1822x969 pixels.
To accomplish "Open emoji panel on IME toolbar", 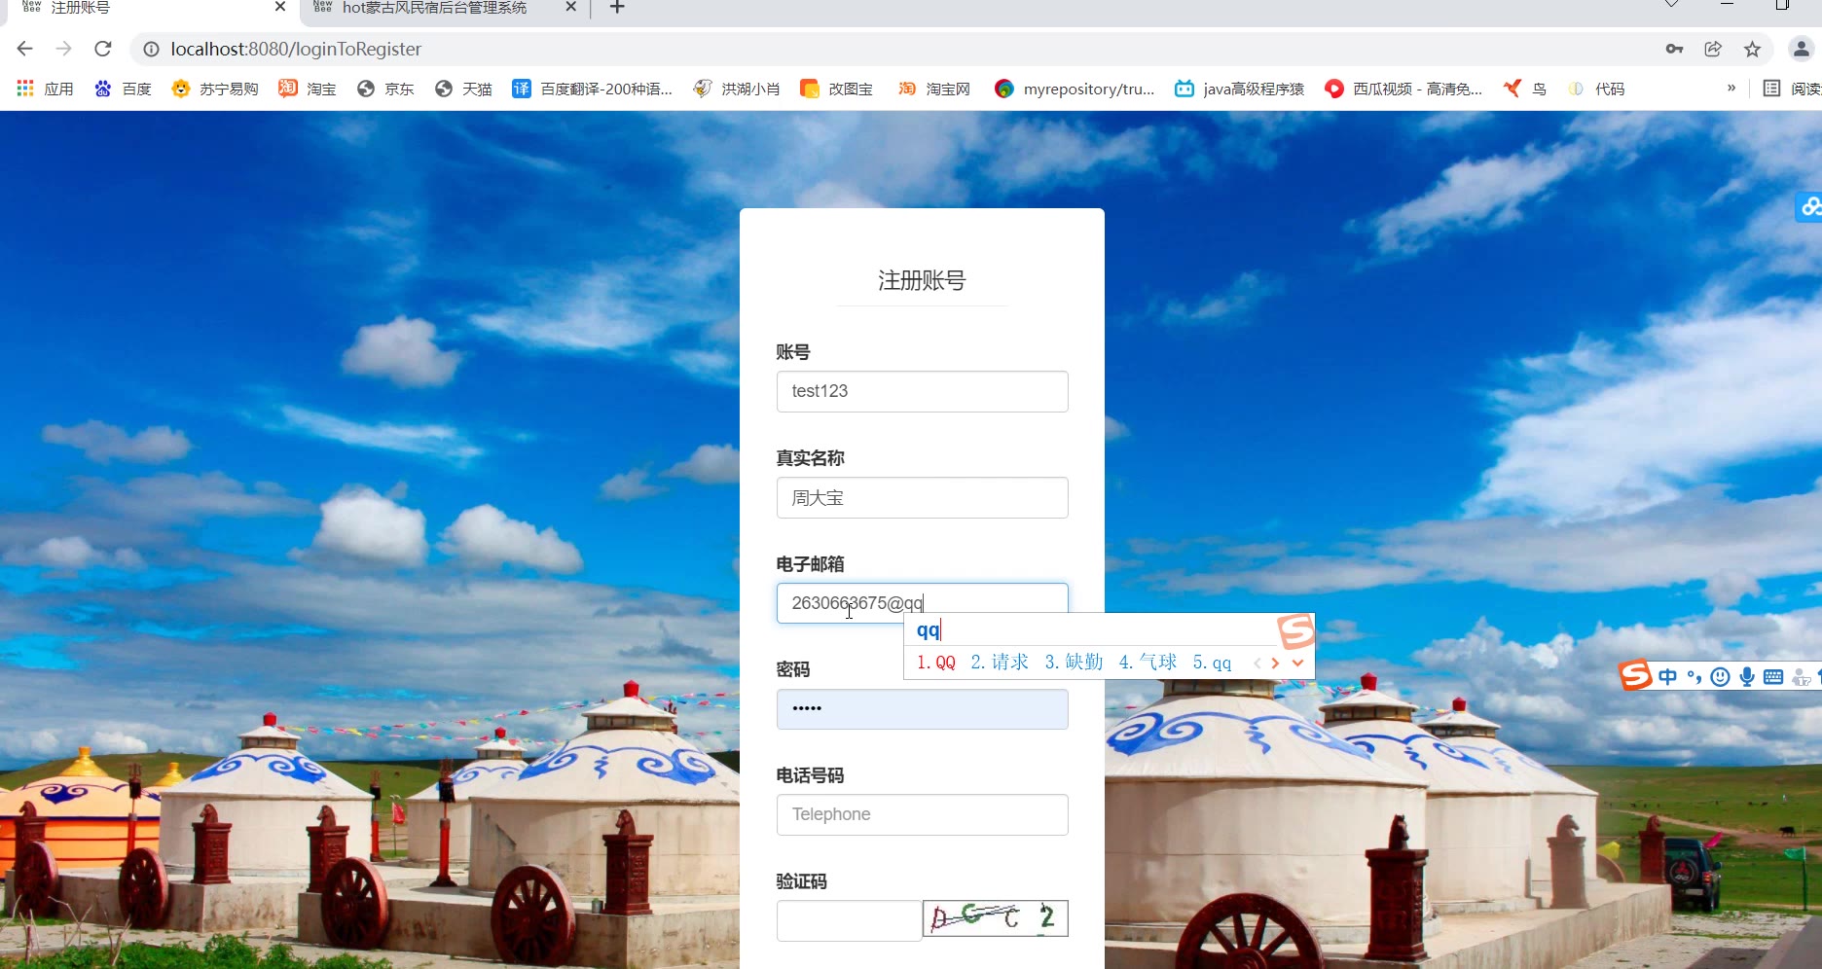I will click(1721, 677).
